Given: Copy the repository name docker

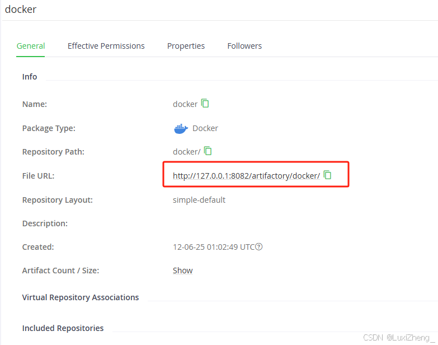Looking at the screenshot, I should tap(205, 103).
